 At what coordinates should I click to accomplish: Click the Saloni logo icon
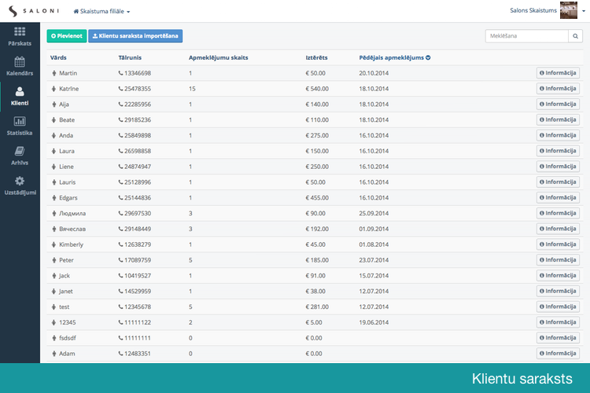tap(13, 11)
